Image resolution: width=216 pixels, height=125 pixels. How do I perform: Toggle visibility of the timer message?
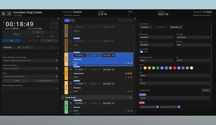(57, 76)
